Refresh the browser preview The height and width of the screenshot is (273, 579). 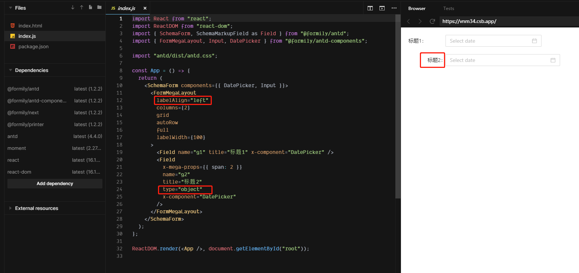[x=432, y=21]
